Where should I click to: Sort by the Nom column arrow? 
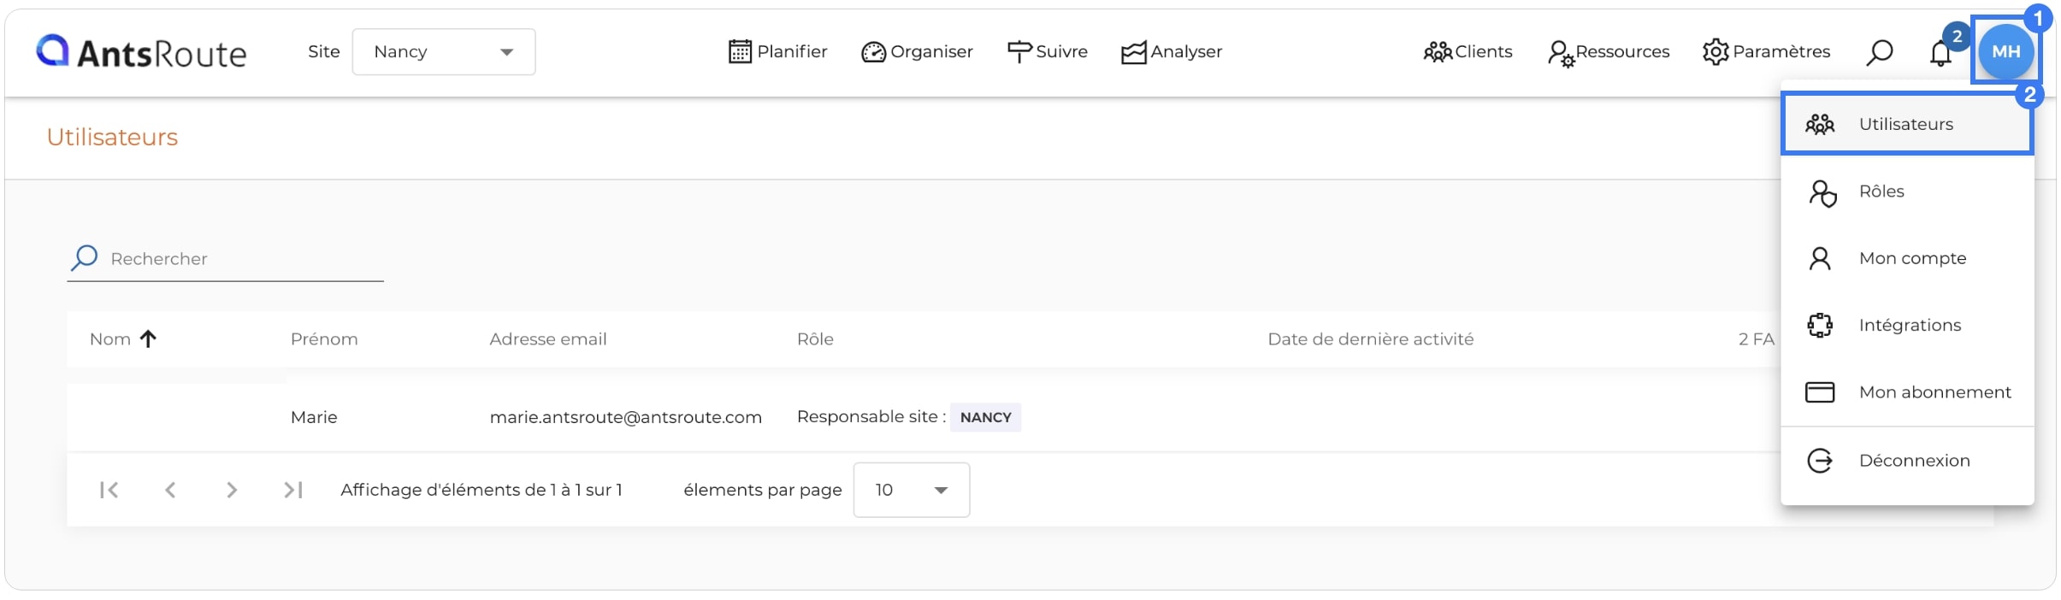click(x=148, y=339)
